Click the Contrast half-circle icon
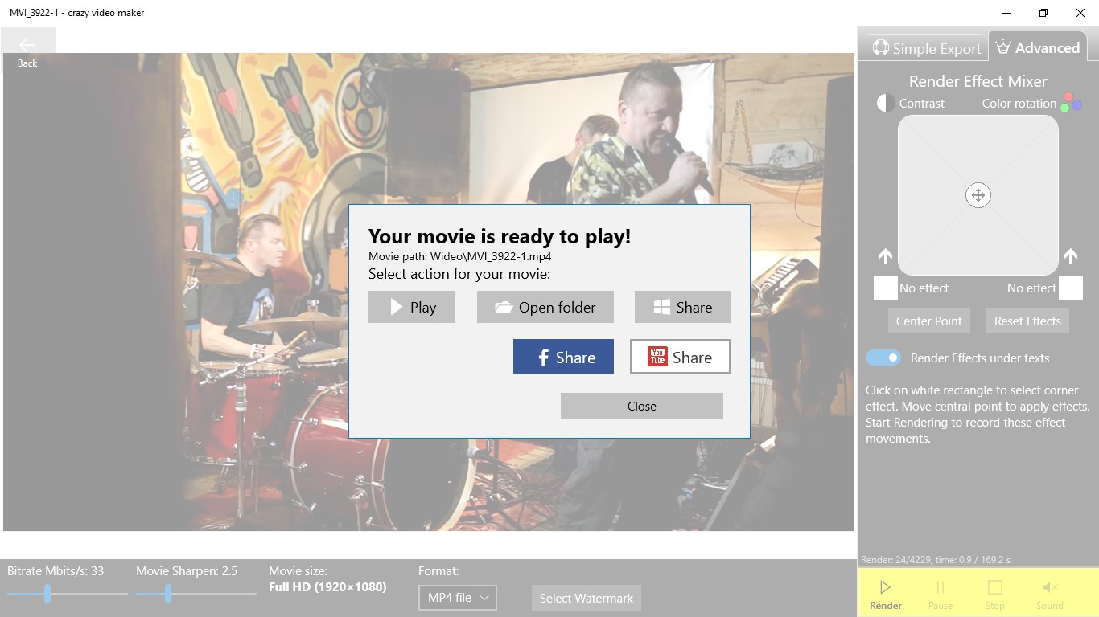 tap(886, 103)
